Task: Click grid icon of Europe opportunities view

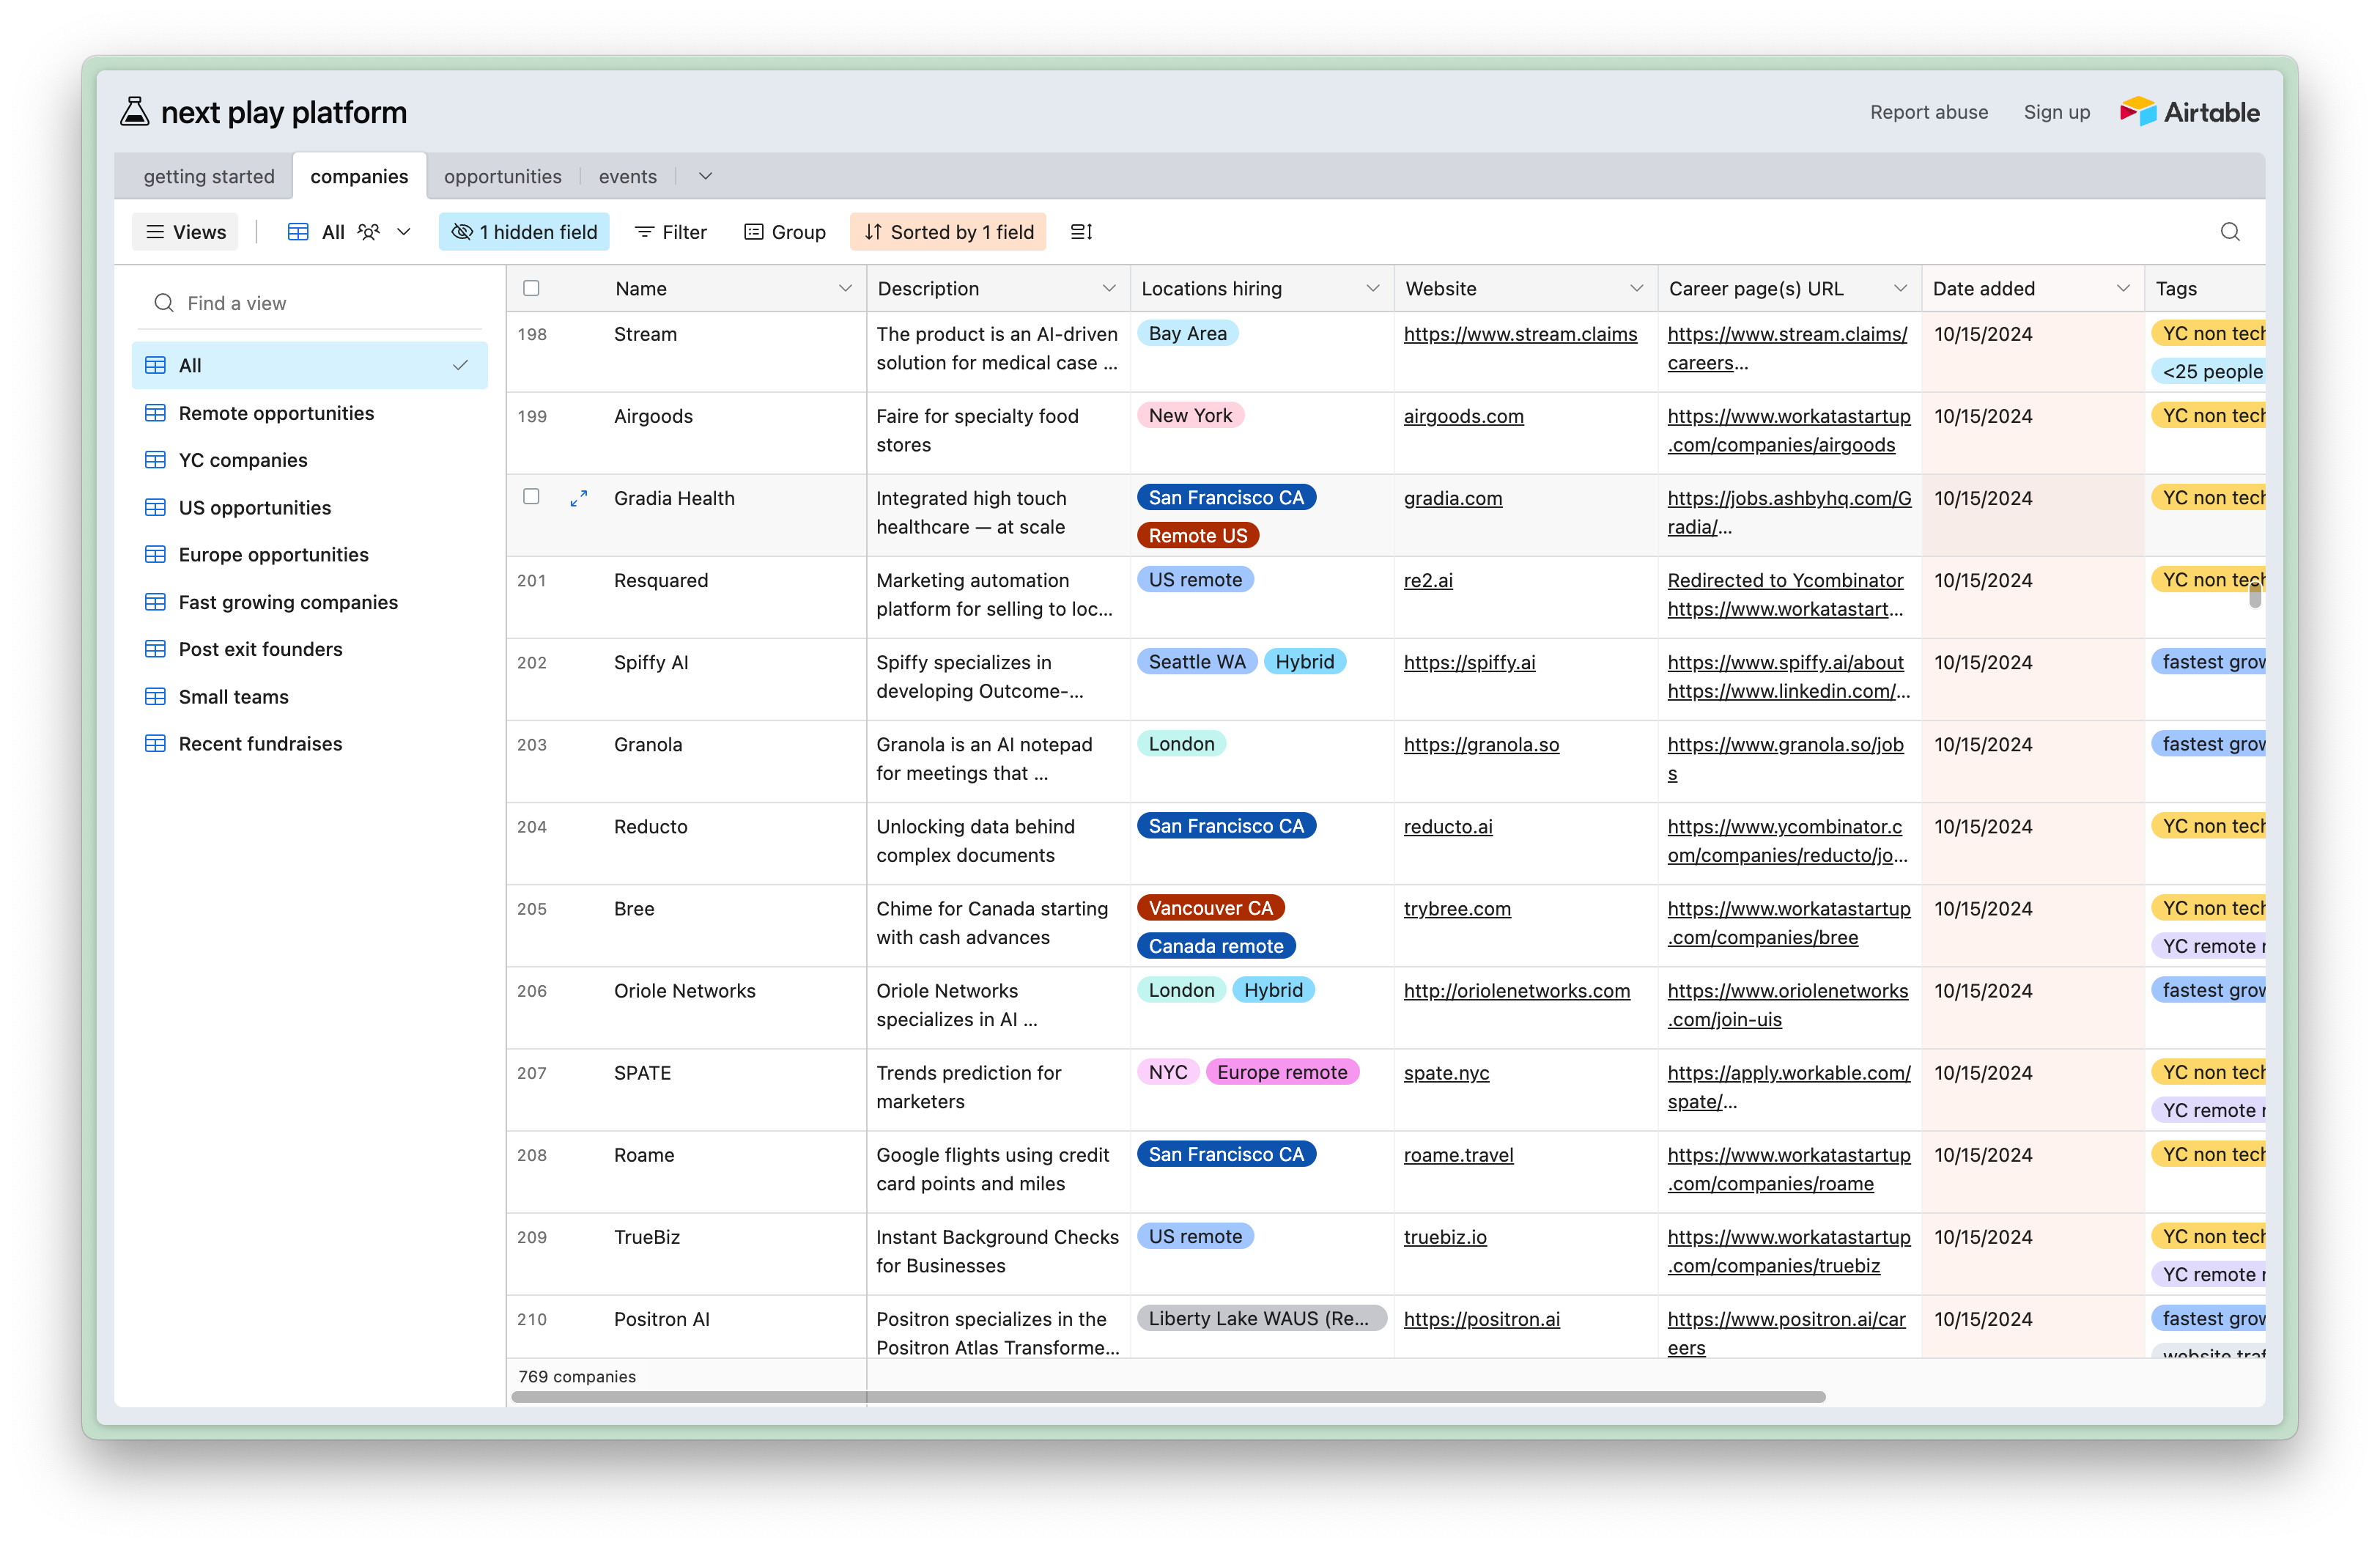Action: 155,555
